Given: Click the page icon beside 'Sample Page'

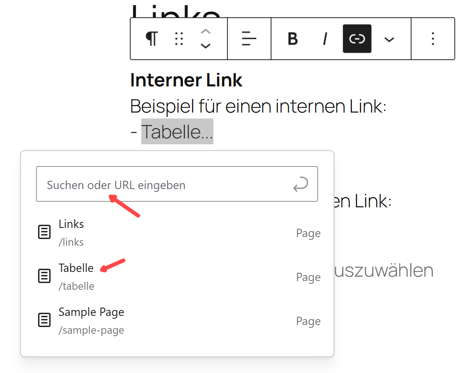Looking at the screenshot, I should click(44, 320).
